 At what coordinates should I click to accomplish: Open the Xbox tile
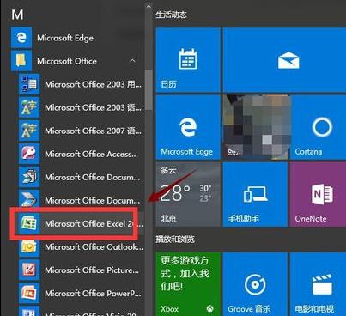[x=188, y=284]
